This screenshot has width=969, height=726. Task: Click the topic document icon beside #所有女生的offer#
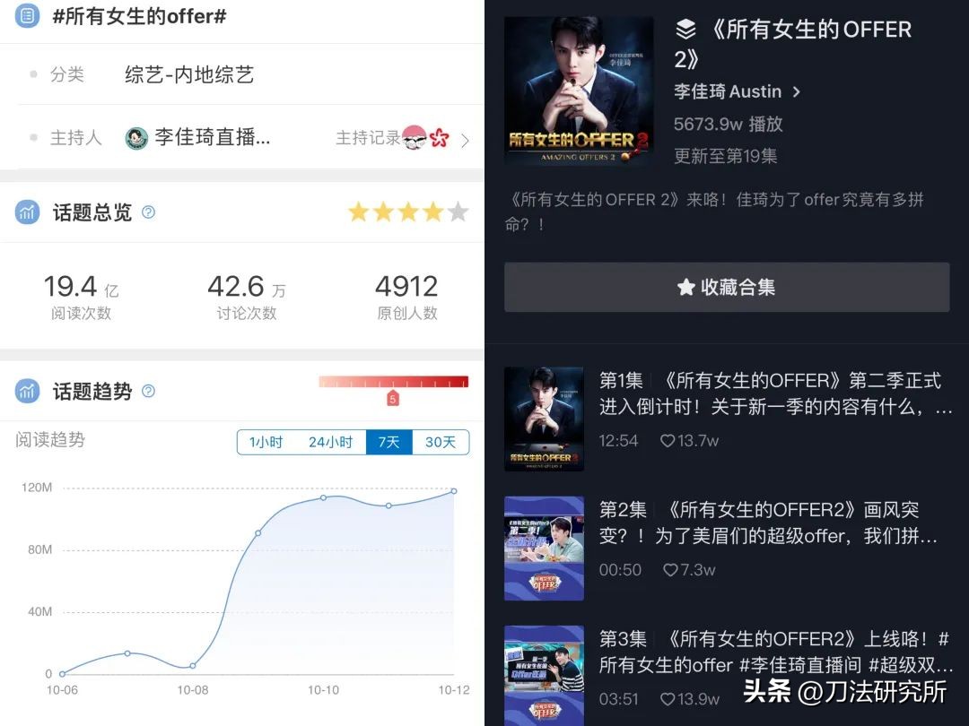(27, 16)
